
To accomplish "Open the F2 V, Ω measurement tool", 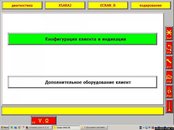I will (43, 121).
